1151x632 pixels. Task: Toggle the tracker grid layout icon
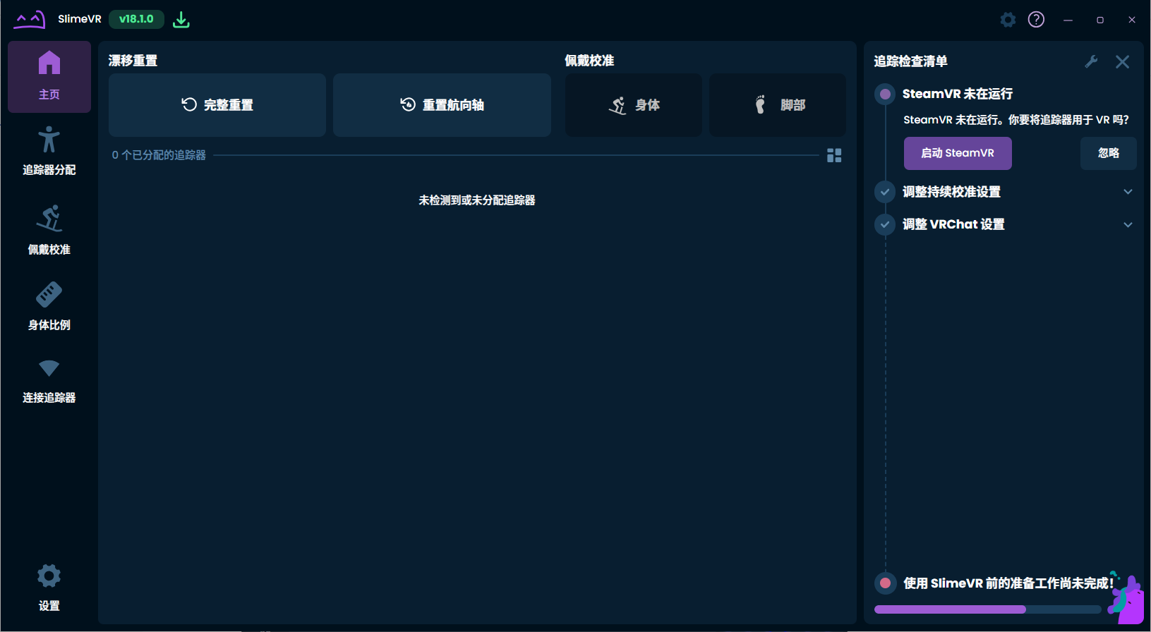[x=834, y=155]
